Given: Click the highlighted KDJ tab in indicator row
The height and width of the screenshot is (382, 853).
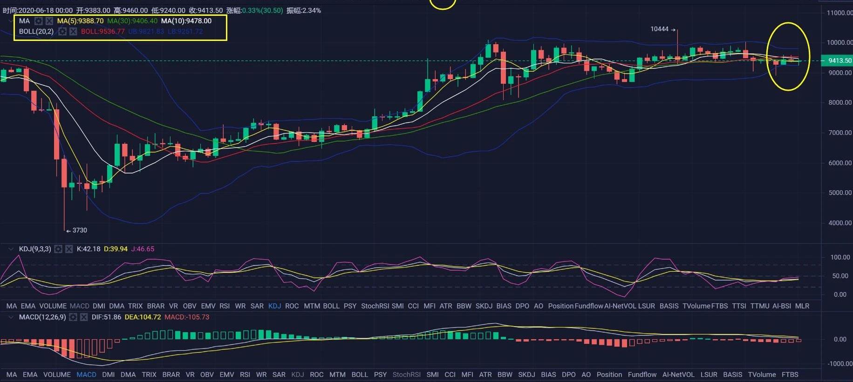Looking at the screenshot, I should pyautogui.click(x=274, y=306).
